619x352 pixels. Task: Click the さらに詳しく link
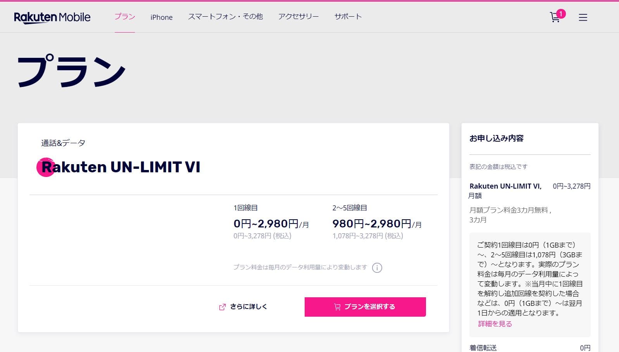tap(248, 307)
